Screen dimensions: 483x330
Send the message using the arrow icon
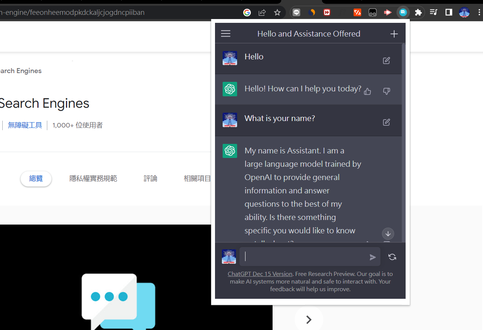[372, 257]
